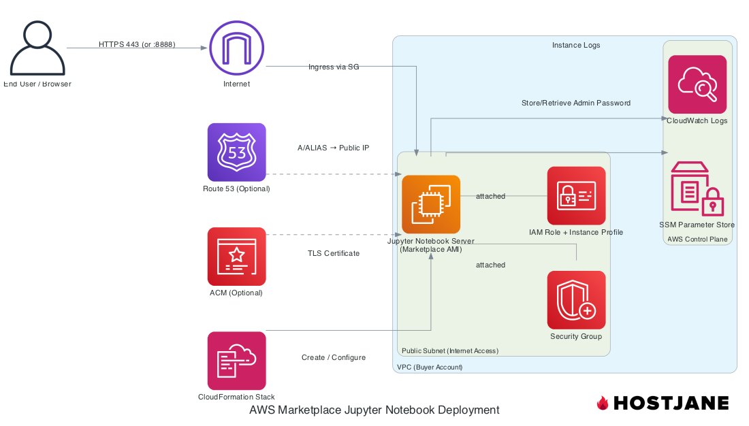
Task: Click the 'CloudWatch Logs' caption
Action: pyautogui.click(x=697, y=121)
